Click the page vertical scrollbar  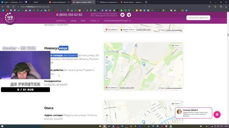point(228,35)
